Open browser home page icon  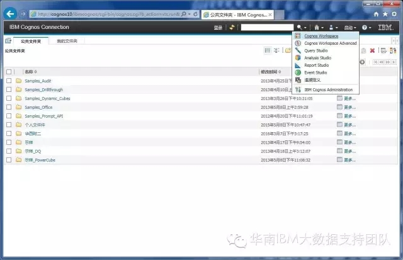click(x=376, y=14)
